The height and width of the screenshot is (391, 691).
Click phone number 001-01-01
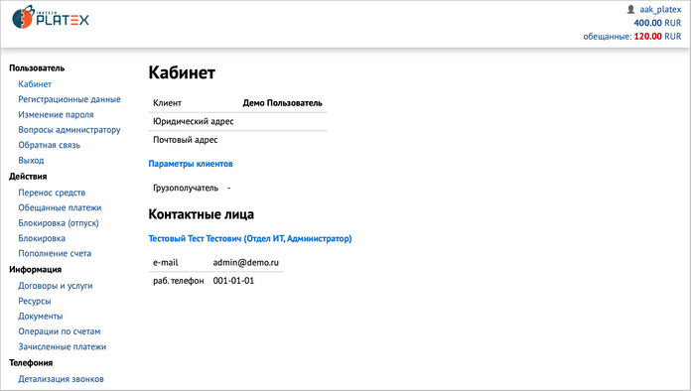233,281
